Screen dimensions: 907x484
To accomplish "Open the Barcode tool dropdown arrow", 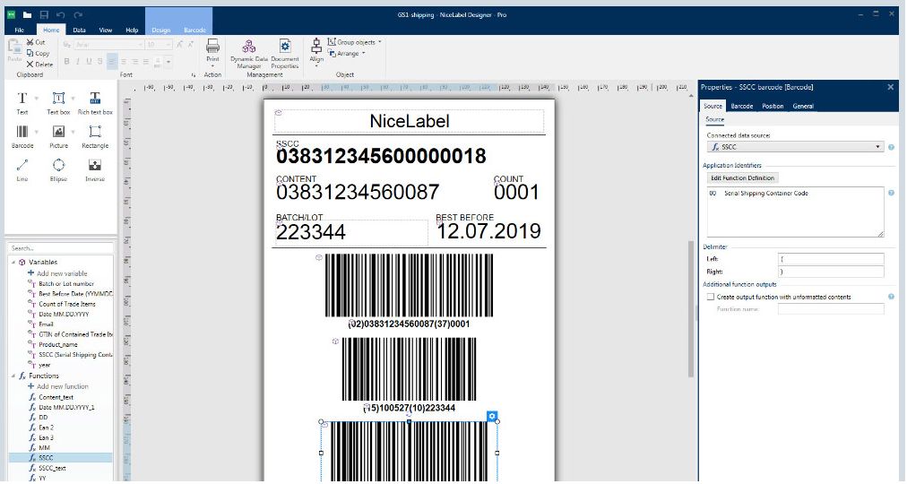I will (x=37, y=133).
